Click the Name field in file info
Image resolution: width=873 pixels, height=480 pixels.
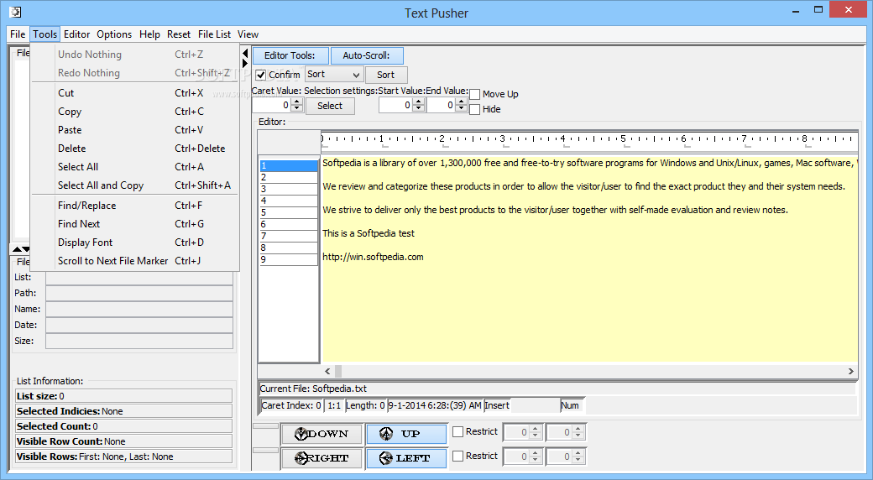click(139, 309)
